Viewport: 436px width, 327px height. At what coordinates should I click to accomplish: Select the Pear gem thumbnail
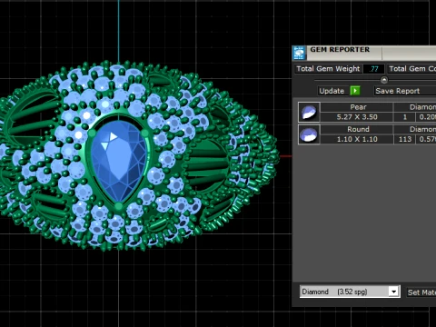tap(309, 112)
